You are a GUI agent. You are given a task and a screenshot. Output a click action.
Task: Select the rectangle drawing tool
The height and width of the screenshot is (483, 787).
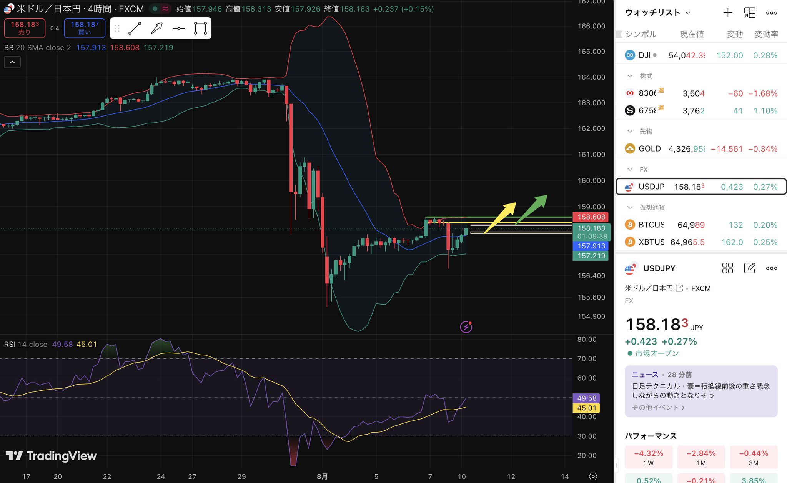point(200,28)
